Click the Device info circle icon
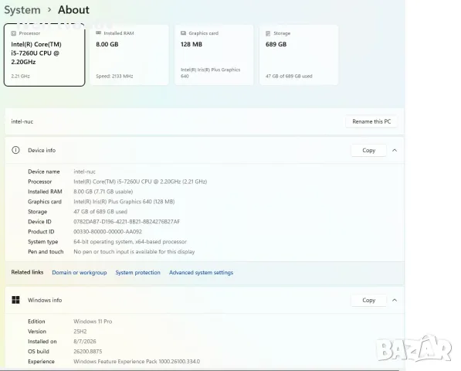Image resolution: width=461 pixels, height=371 pixels. point(15,150)
